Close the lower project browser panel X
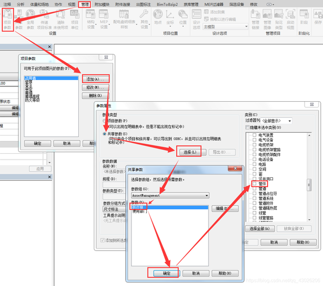The image size is (323, 286). (x=49, y=177)
